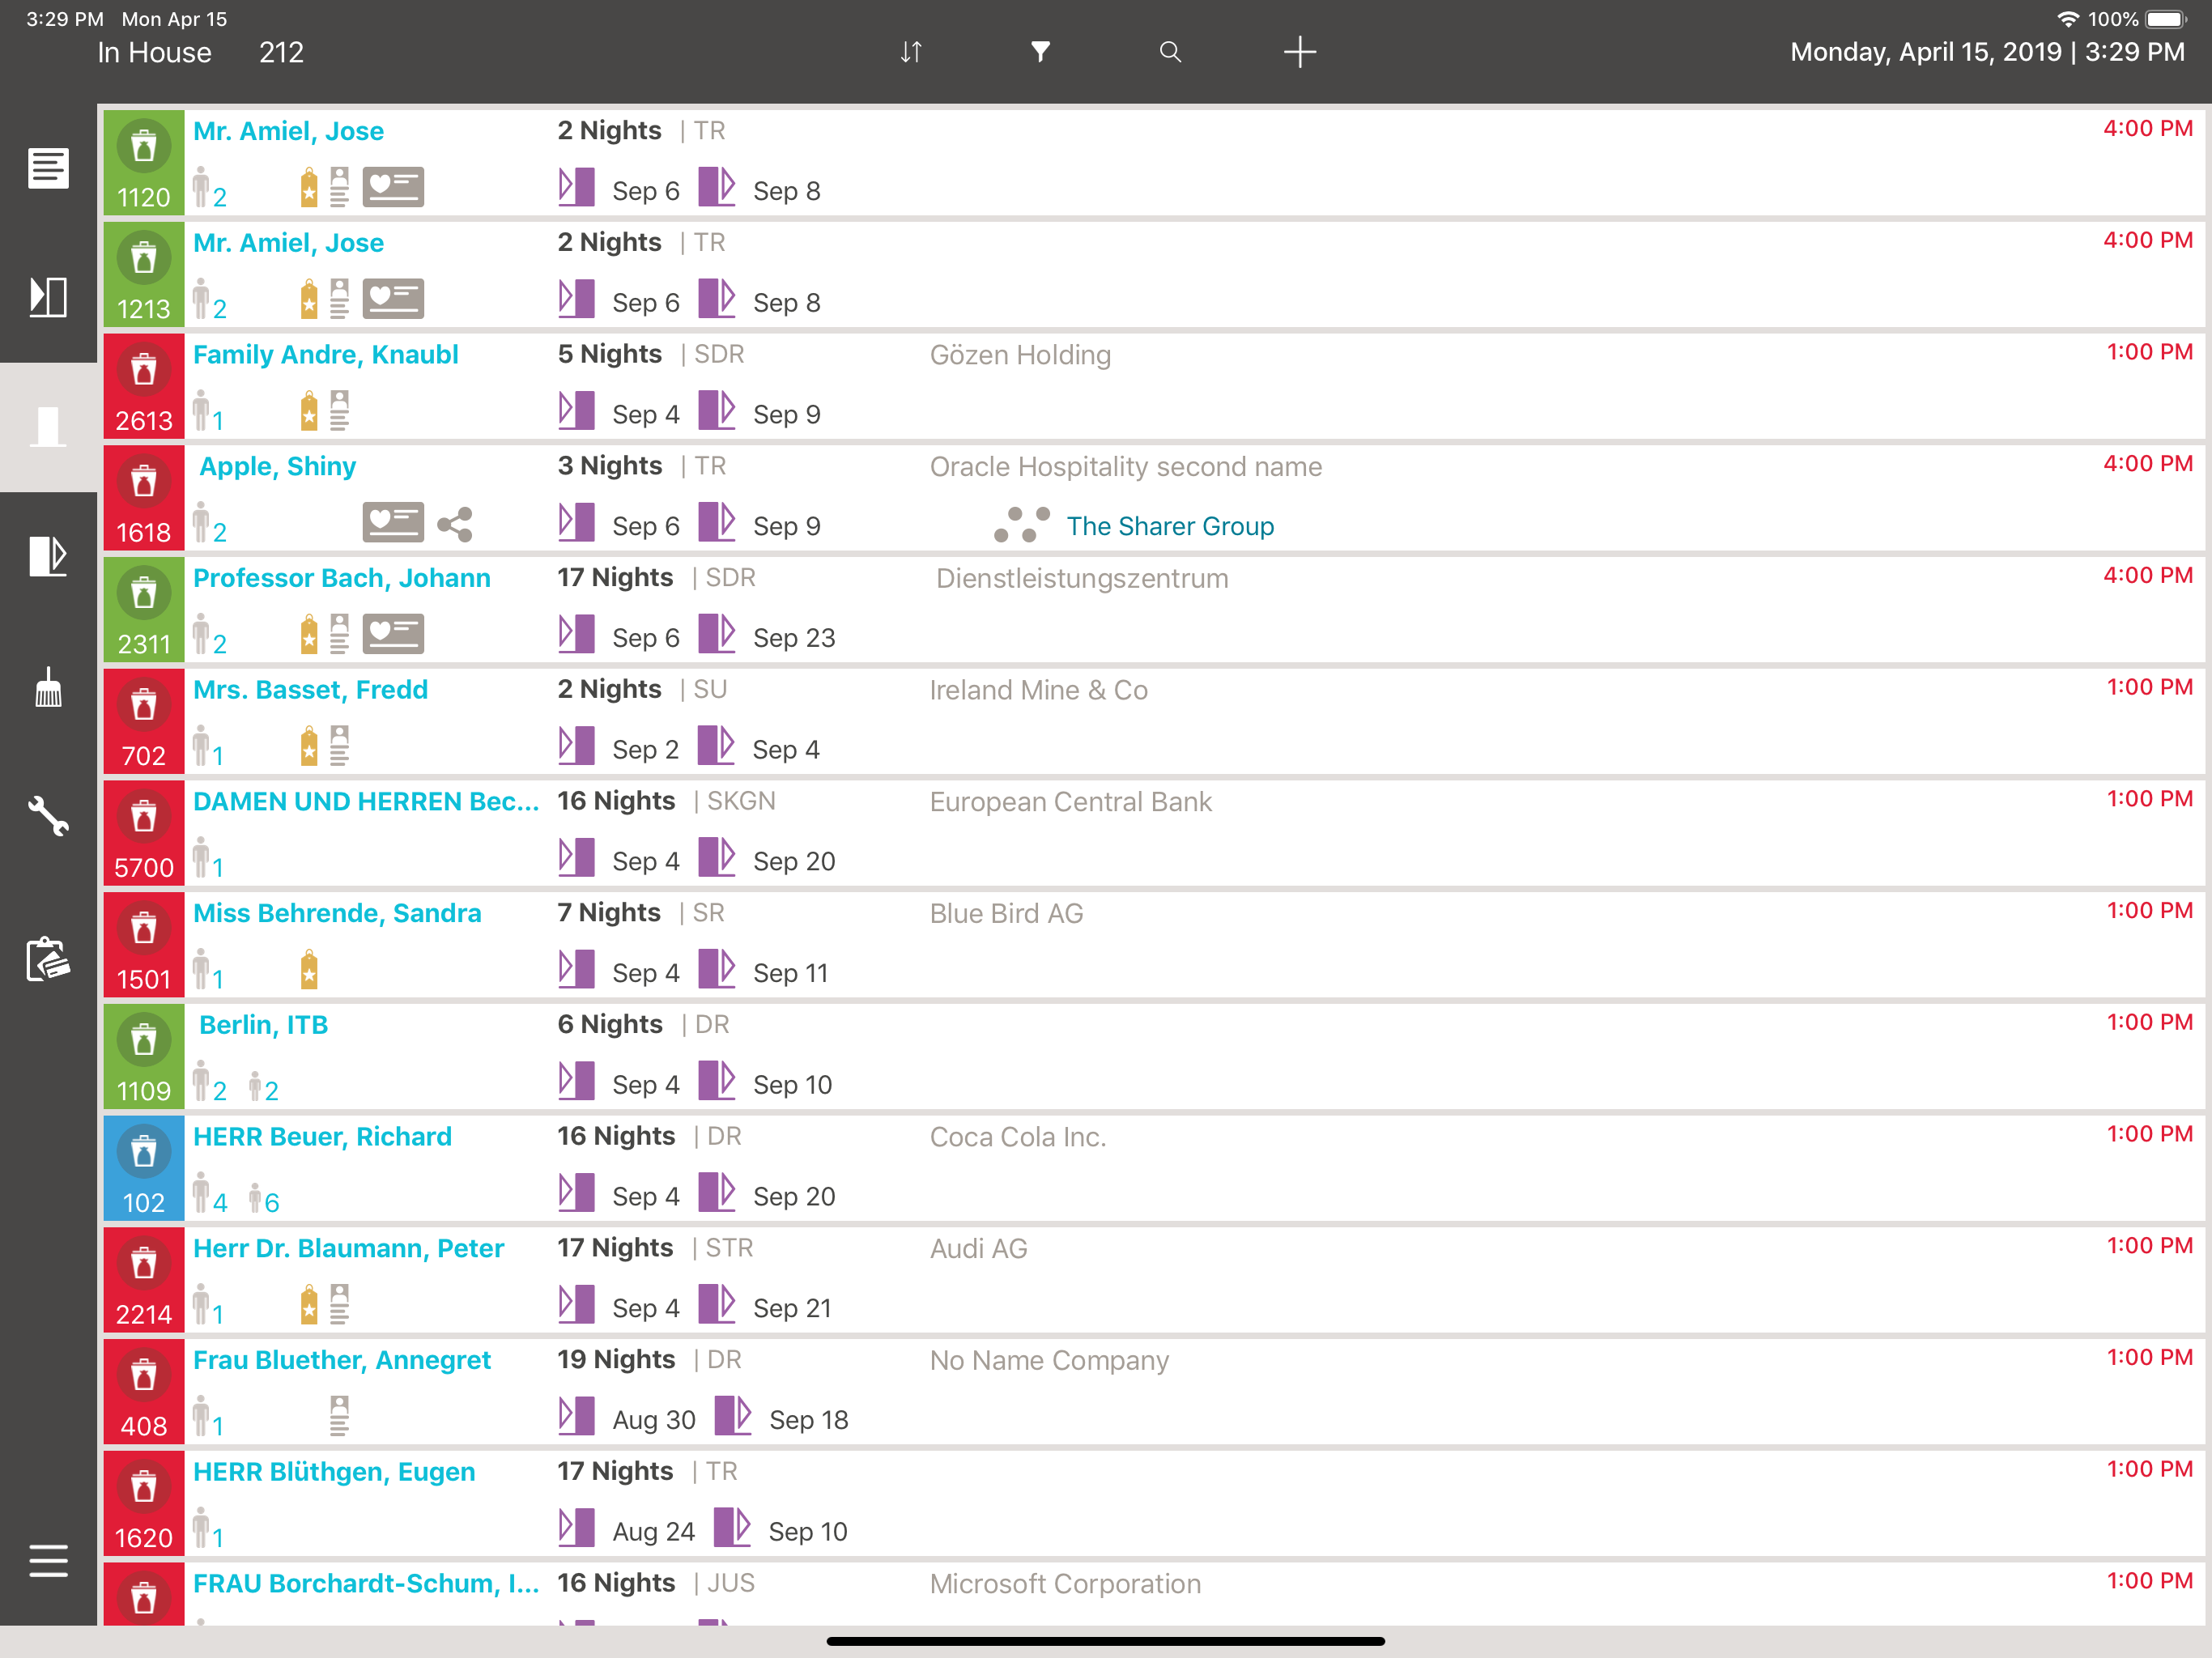Tap the notes icon for Frau Bluether
Image resolution: width=2212 pixels, height=1658 pixels.
339,1416
